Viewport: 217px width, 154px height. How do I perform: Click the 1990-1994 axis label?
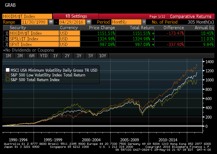click(18, 140)
